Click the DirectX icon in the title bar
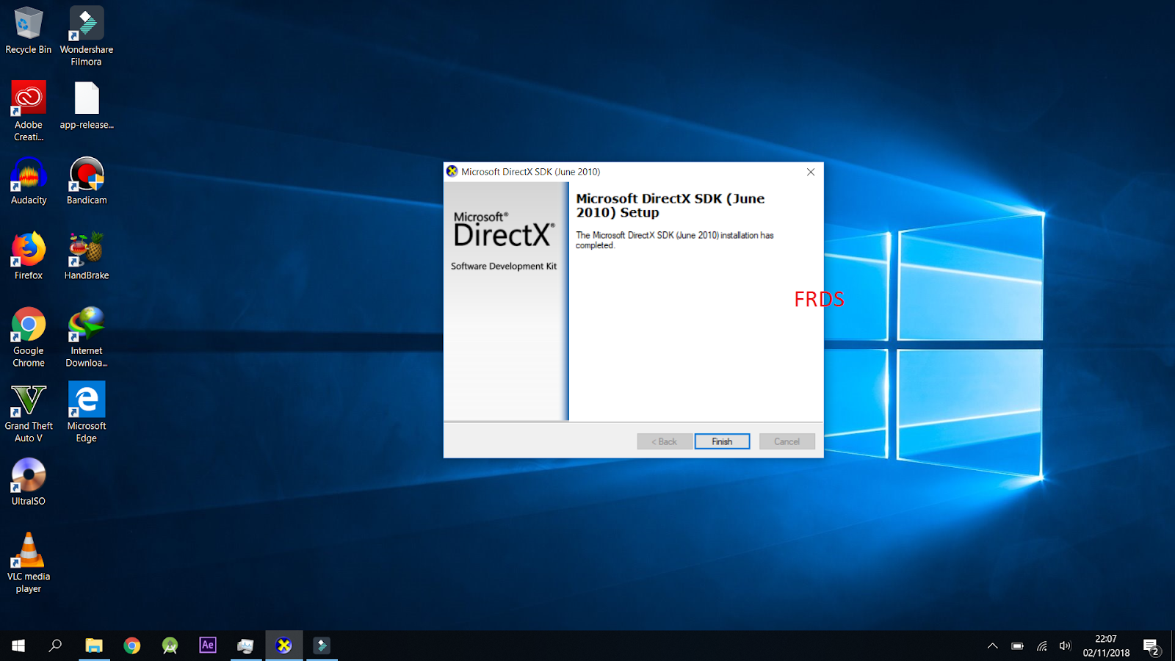 [x=452, y=172]
